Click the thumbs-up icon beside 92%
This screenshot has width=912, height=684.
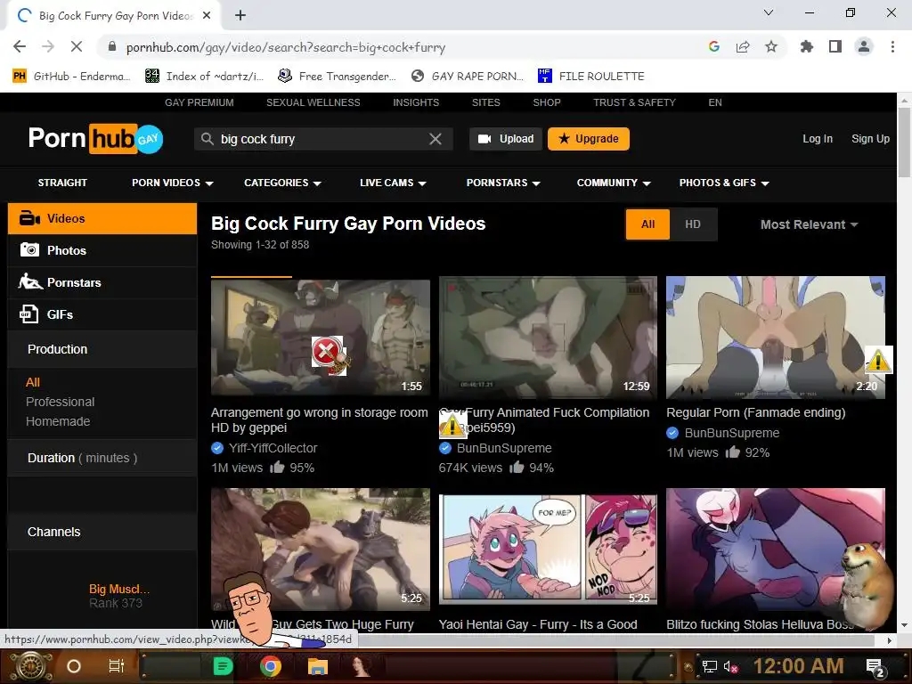point(732,452)
